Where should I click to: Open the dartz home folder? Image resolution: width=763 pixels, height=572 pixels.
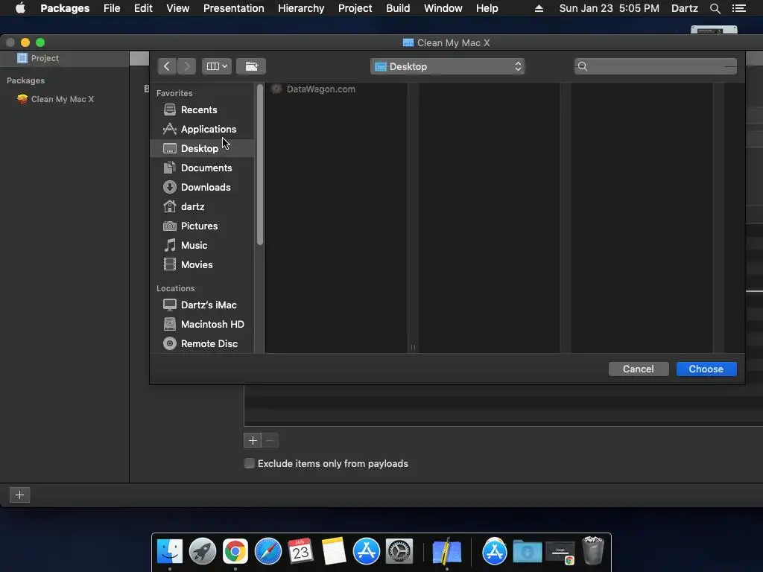(201, 207)
